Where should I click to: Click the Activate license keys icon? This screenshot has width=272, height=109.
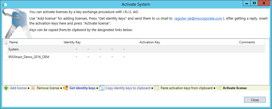[219, 88]
